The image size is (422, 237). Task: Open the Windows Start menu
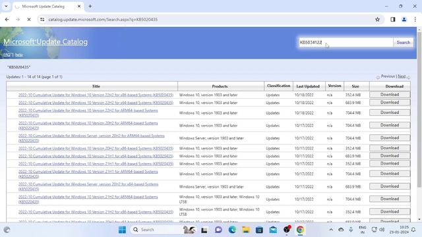pos(122,230)
